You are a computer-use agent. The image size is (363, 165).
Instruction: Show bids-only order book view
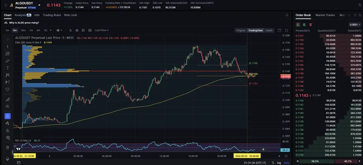[x=304, y=25]
